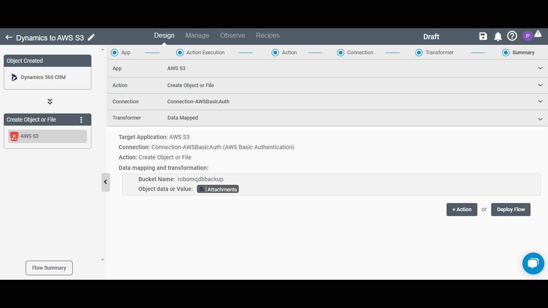Select the Dynamics 365 CRM trigger card
The height and width of the screenshot is (308, 548).
[48, 77]
